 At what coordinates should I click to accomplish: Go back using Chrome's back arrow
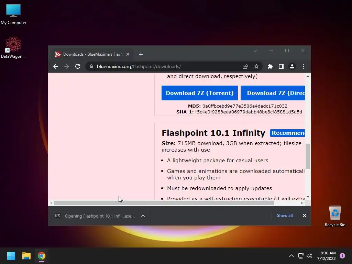tap(56, 66)
